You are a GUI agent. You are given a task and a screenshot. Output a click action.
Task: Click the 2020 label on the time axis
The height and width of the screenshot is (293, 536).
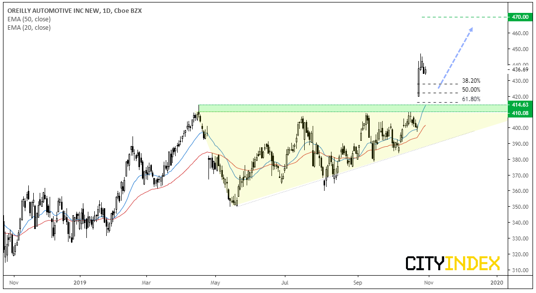[497, 283]
